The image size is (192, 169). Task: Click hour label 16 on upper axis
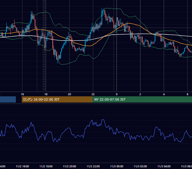(x=22, y=94)
